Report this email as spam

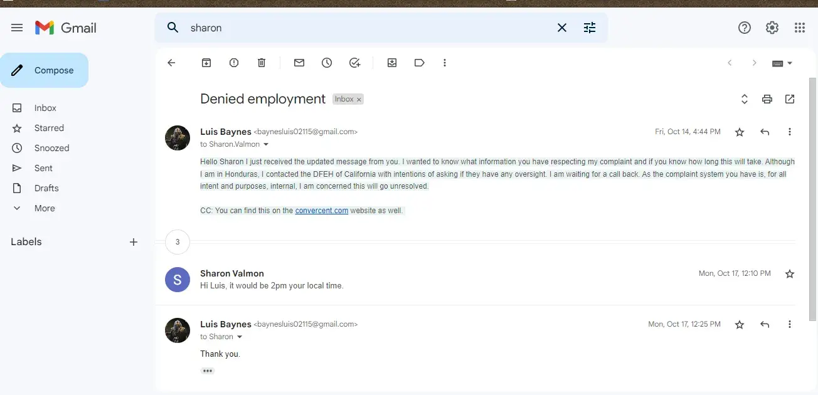(234, 63)
